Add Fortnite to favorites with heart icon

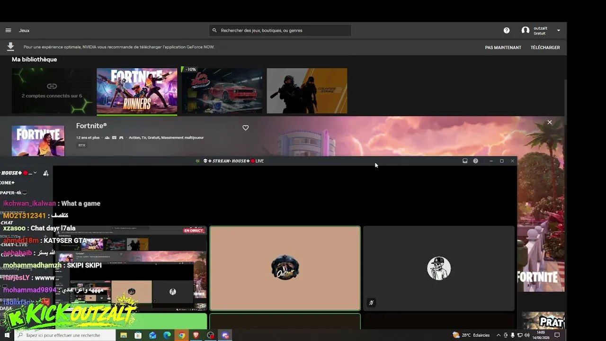click(x=245, y=128)
